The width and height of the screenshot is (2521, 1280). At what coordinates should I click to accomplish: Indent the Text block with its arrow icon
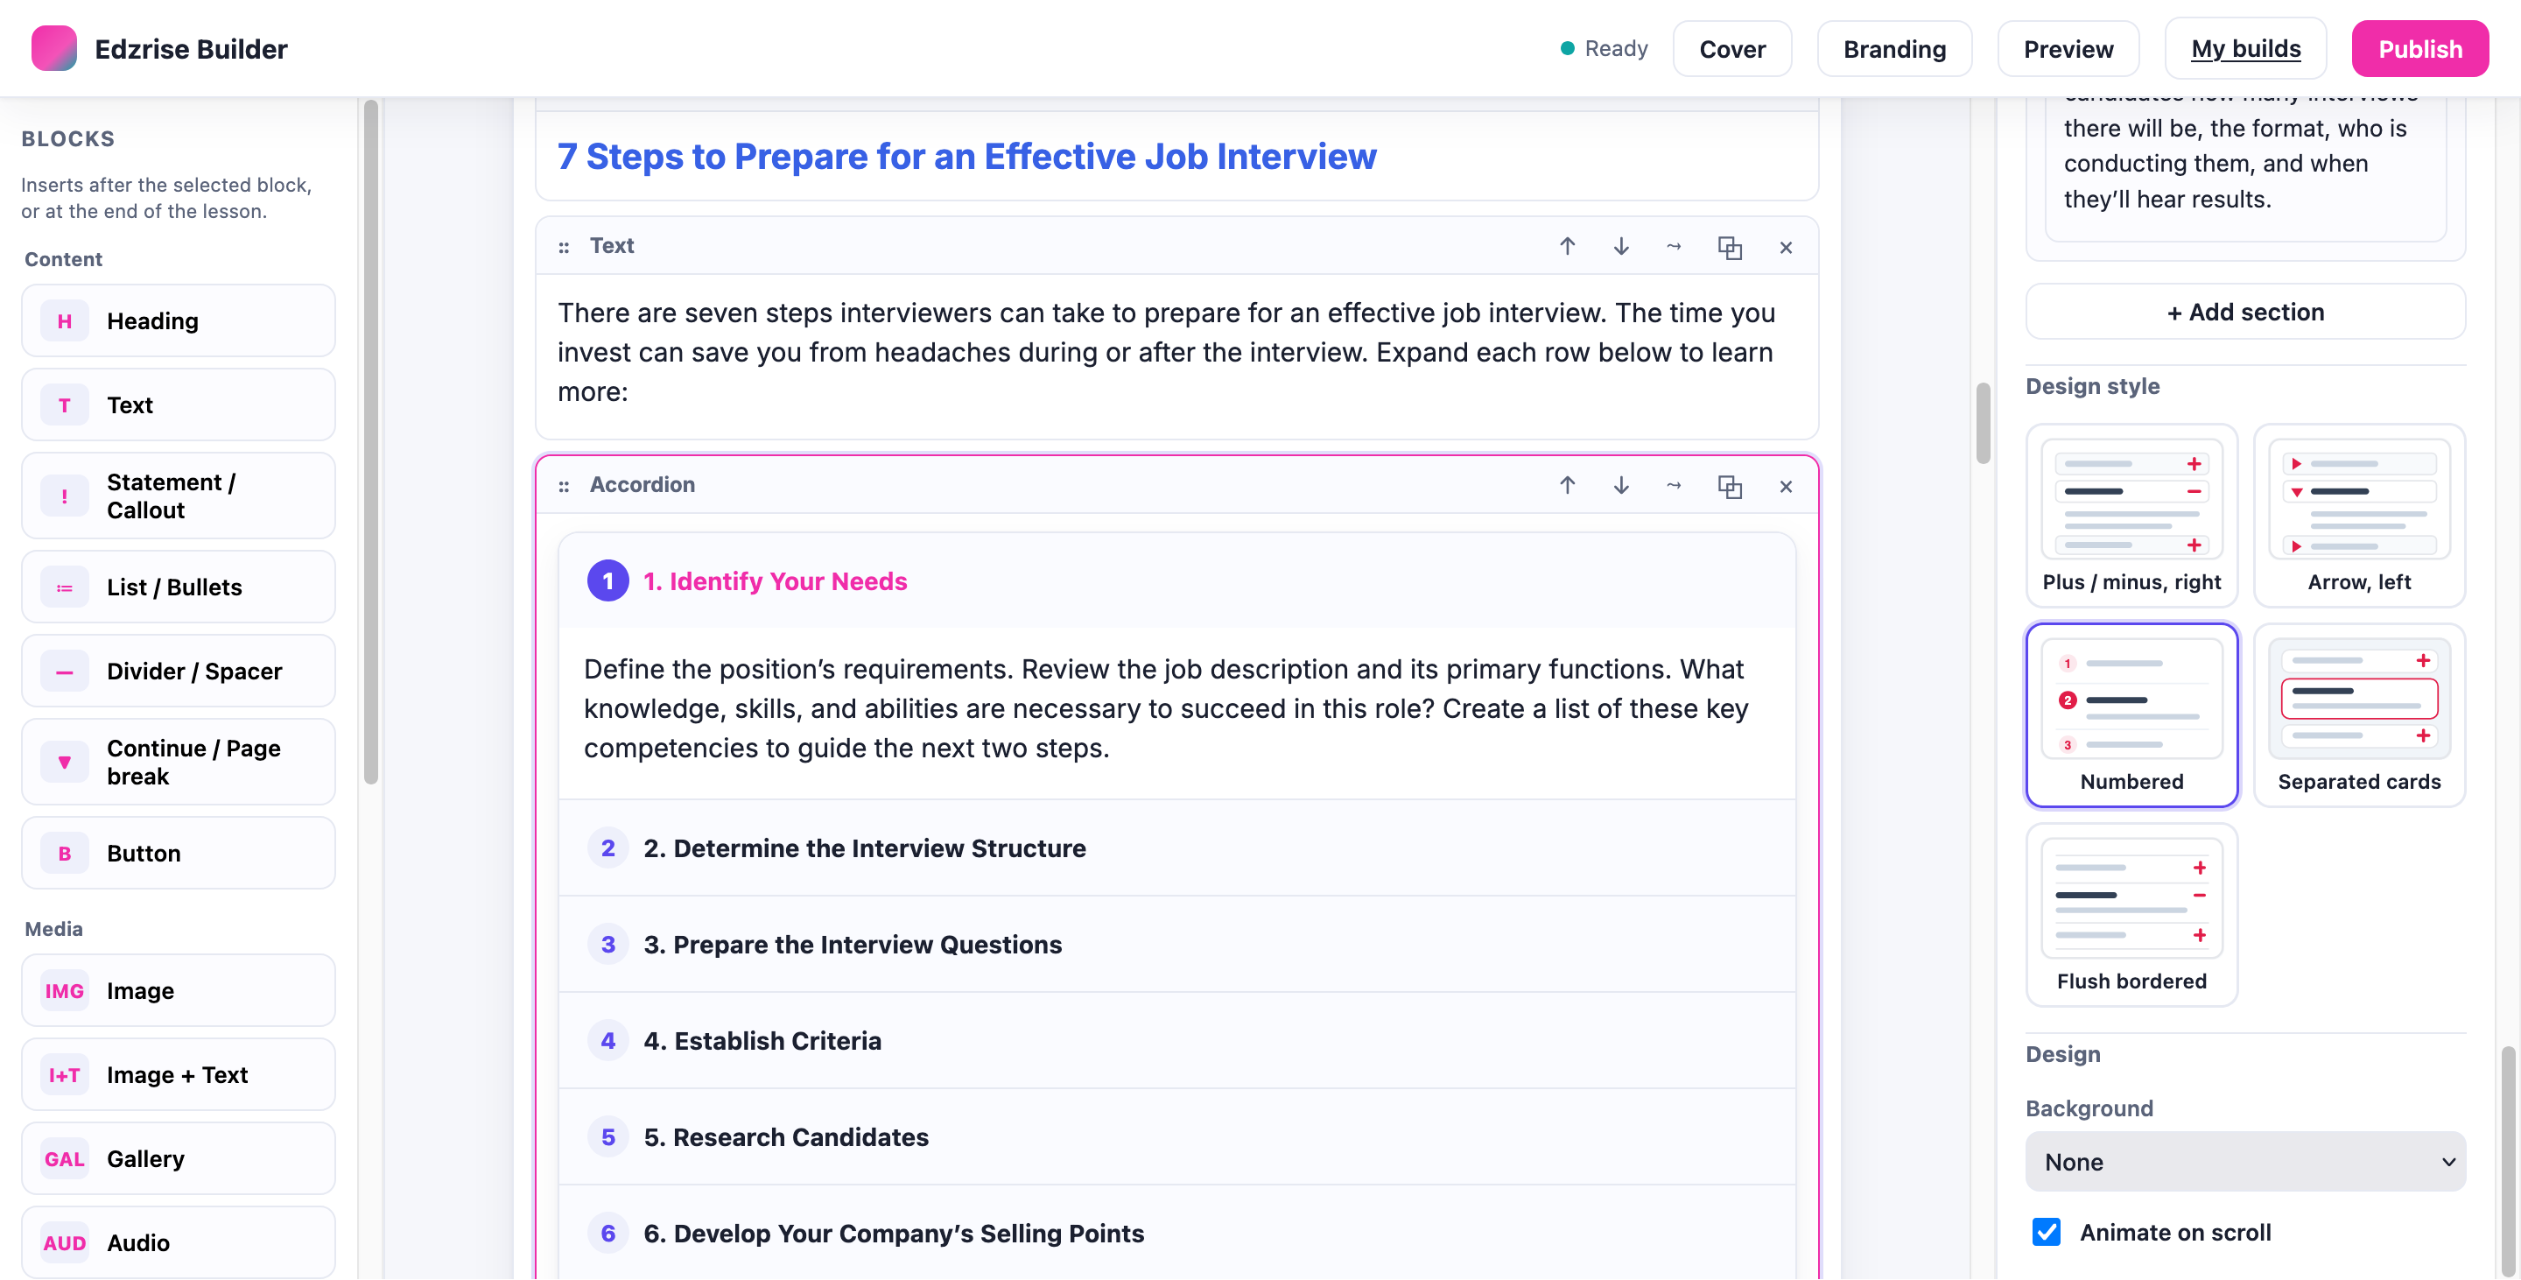(x=1674, y=247)
